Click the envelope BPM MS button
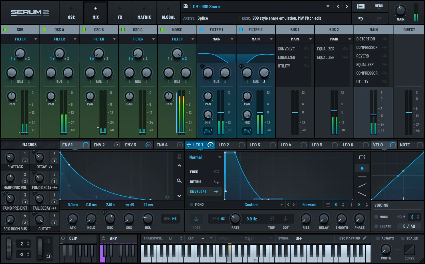The height and width of the screenshot is (264, 425). click(170, 219)
